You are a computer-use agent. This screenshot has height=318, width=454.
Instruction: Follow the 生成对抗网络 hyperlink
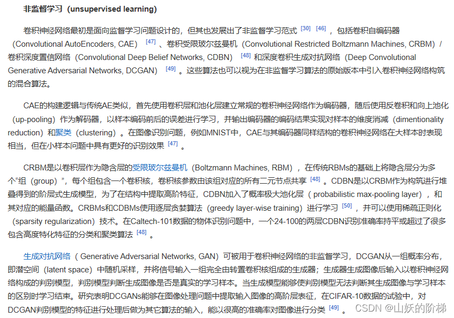click(47, 256)
